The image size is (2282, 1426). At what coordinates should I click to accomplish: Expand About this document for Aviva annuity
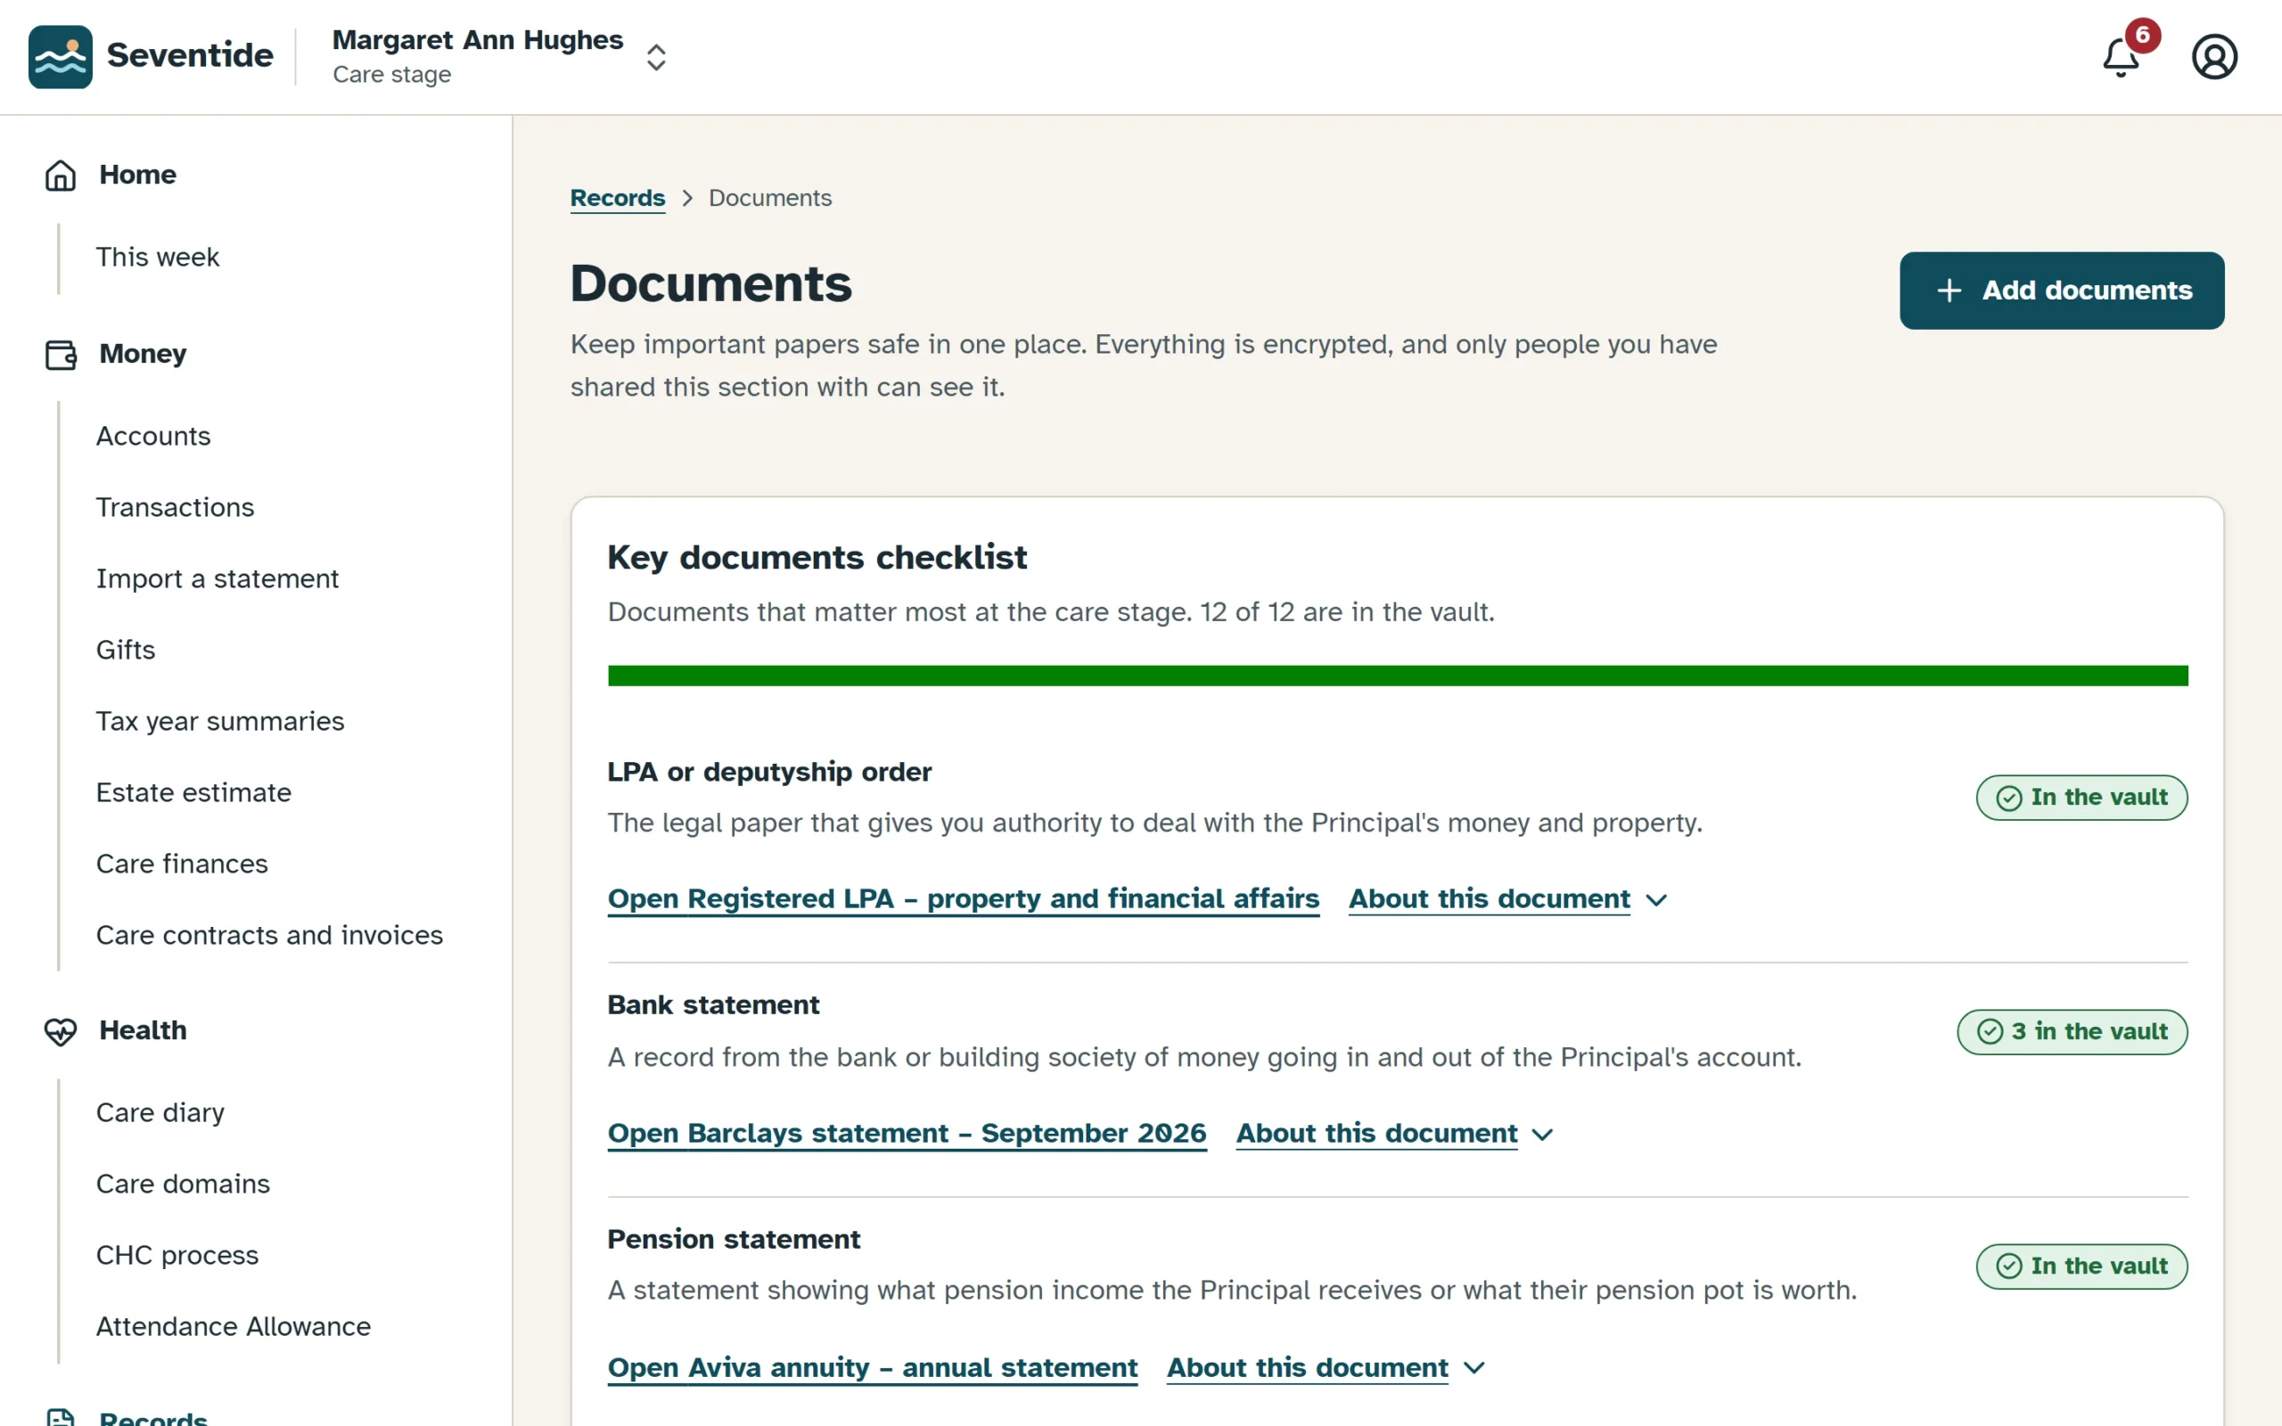(1326, 1367)
